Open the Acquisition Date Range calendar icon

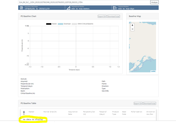point(21,8)
